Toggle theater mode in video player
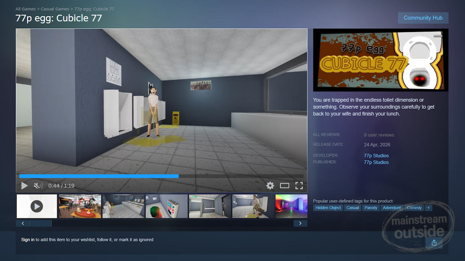Image resolution: width=465 pixels, height=261 pixels. [x=284, y=186]
